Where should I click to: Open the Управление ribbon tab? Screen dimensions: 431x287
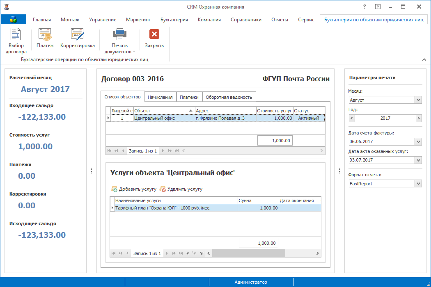[x=103, y=20]
